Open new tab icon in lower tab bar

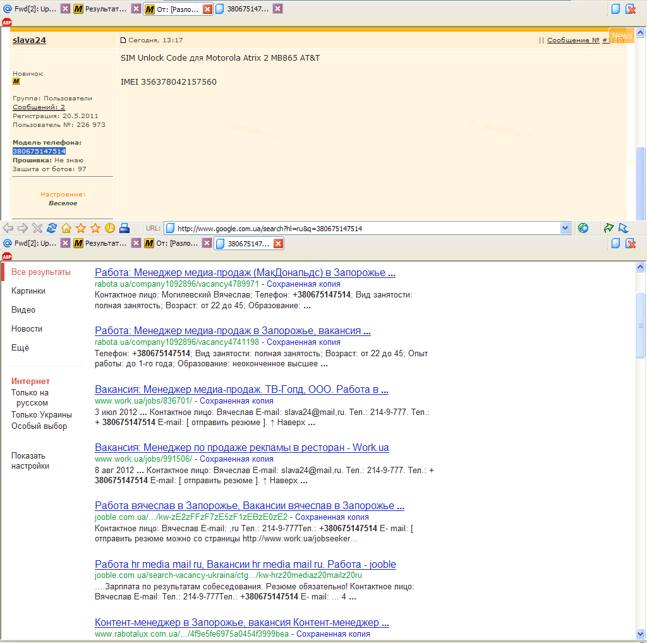coord(615,243)
